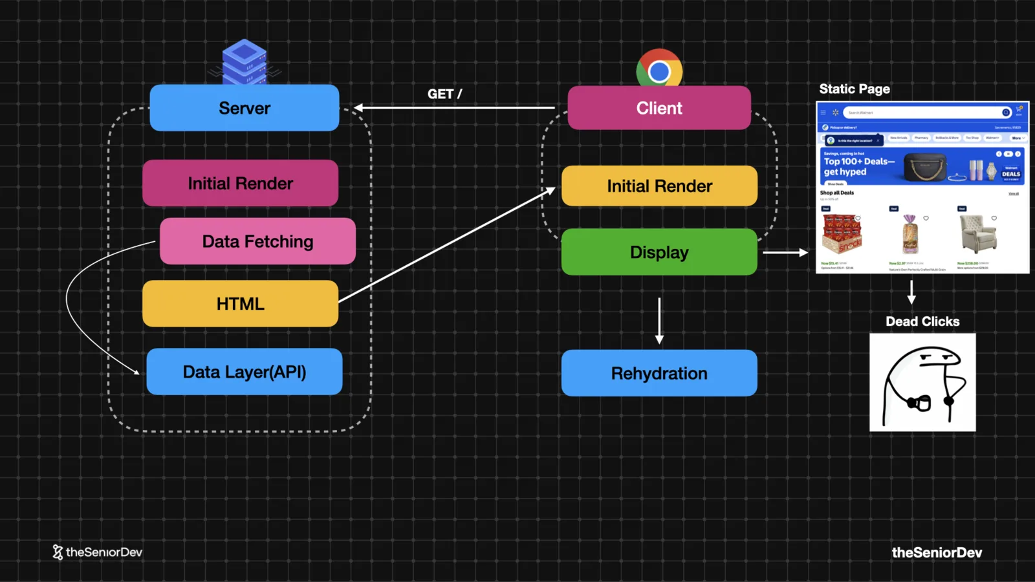This screenshot has height=582, width=1035.
Task: Click the 'Top 100+ Deals' banner headline
Action: [859, 167]
